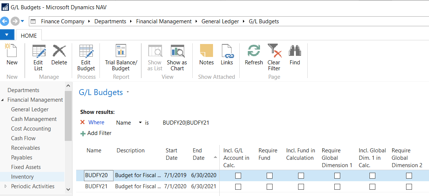Switch to the HOME ribbon tab
The image size is (429, 196).
(x=29, y=36)
